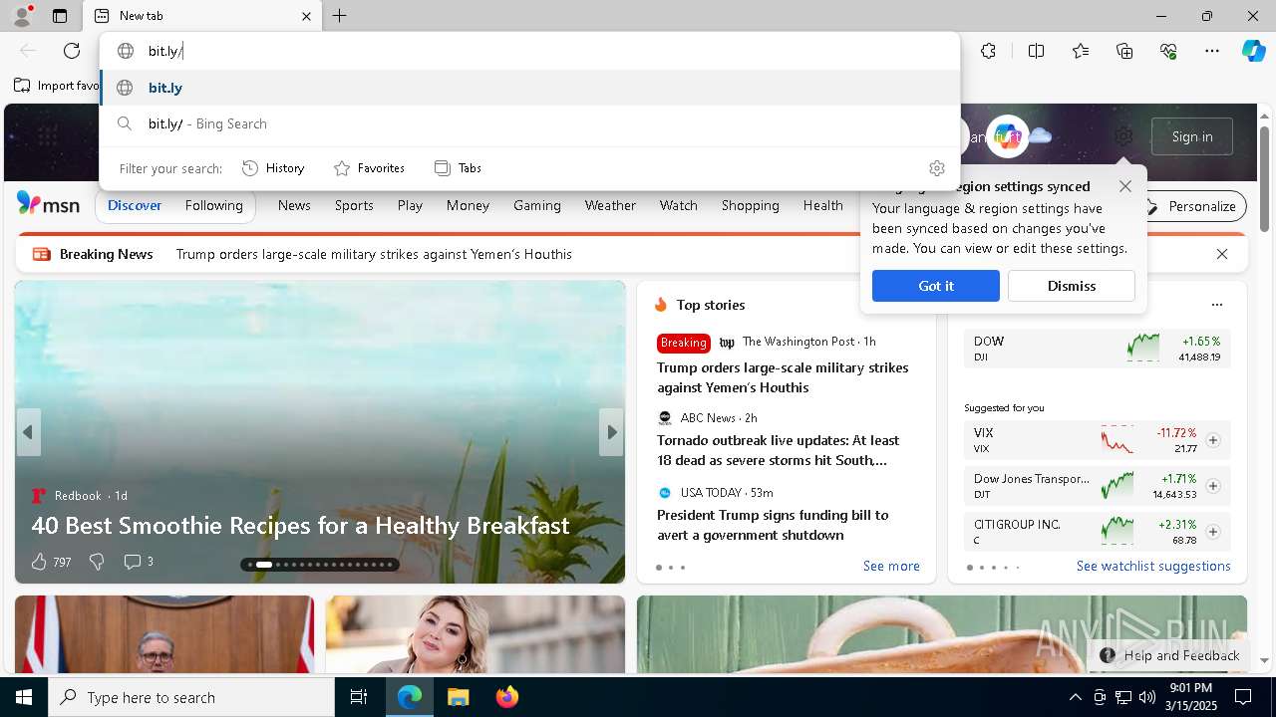Click the Personalize button

coord(1191,206)
